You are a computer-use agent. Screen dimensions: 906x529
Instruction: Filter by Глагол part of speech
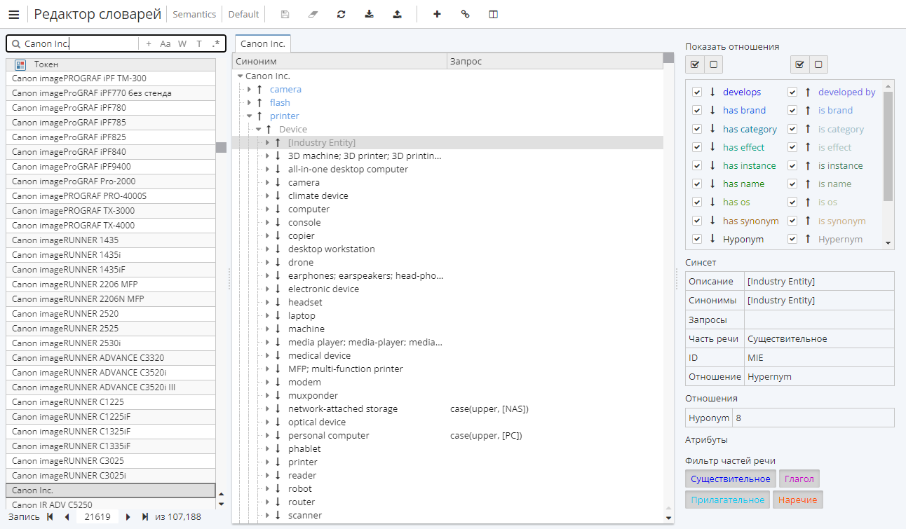click(x=799, y=479)
